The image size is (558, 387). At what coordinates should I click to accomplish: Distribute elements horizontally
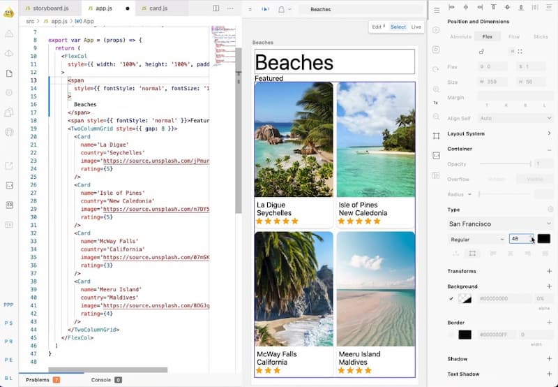[x=535, y=7]
